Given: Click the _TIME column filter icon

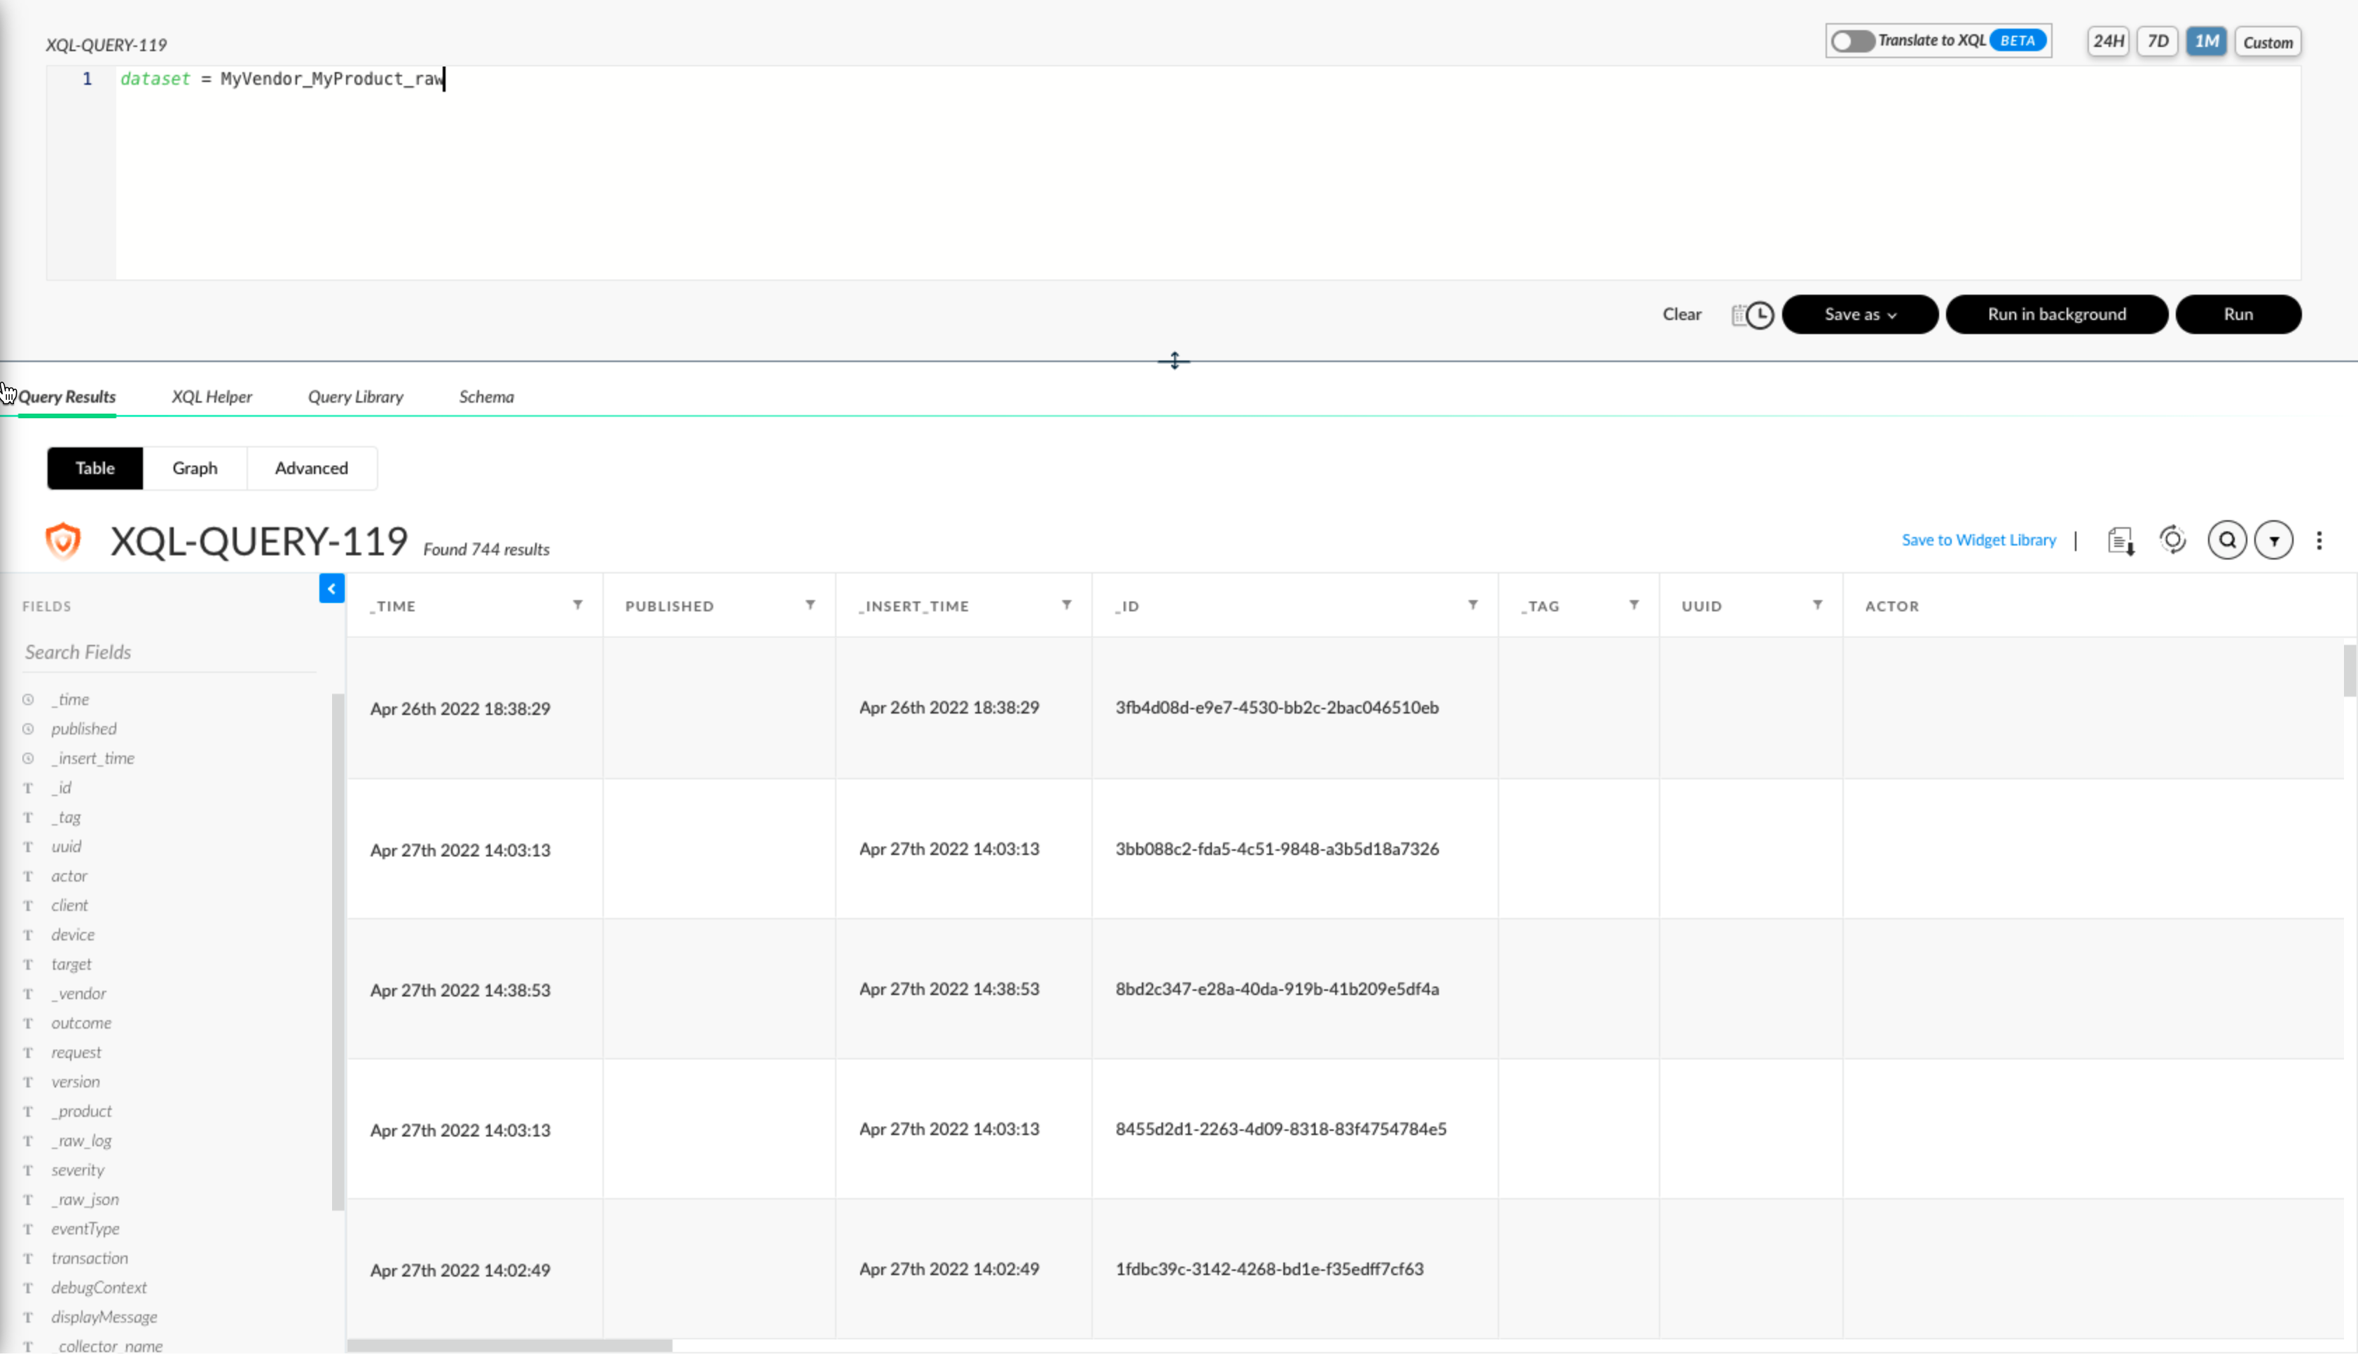Looking at the screenshot, I should tap(578, 605).
